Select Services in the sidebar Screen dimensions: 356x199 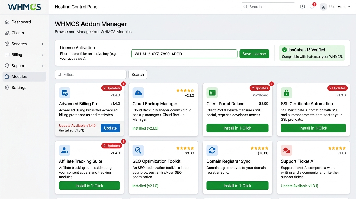point(24,44)
